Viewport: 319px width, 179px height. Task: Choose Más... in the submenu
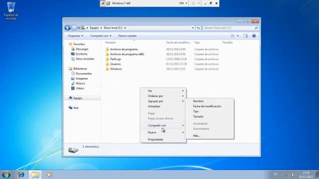tap(209, 136)
